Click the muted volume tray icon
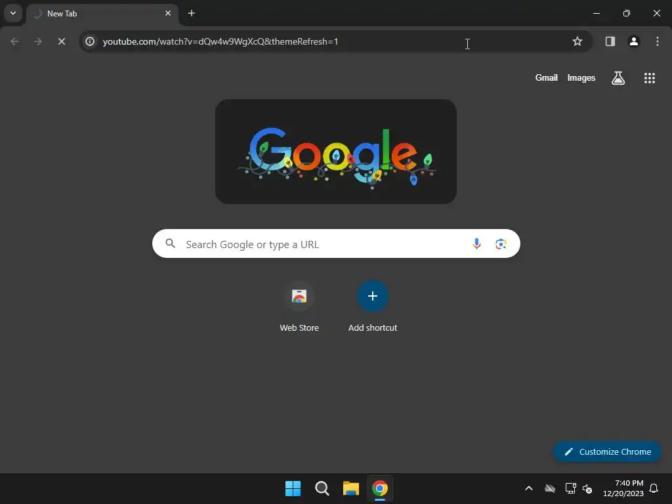The image size is (672, 504). 587,488
